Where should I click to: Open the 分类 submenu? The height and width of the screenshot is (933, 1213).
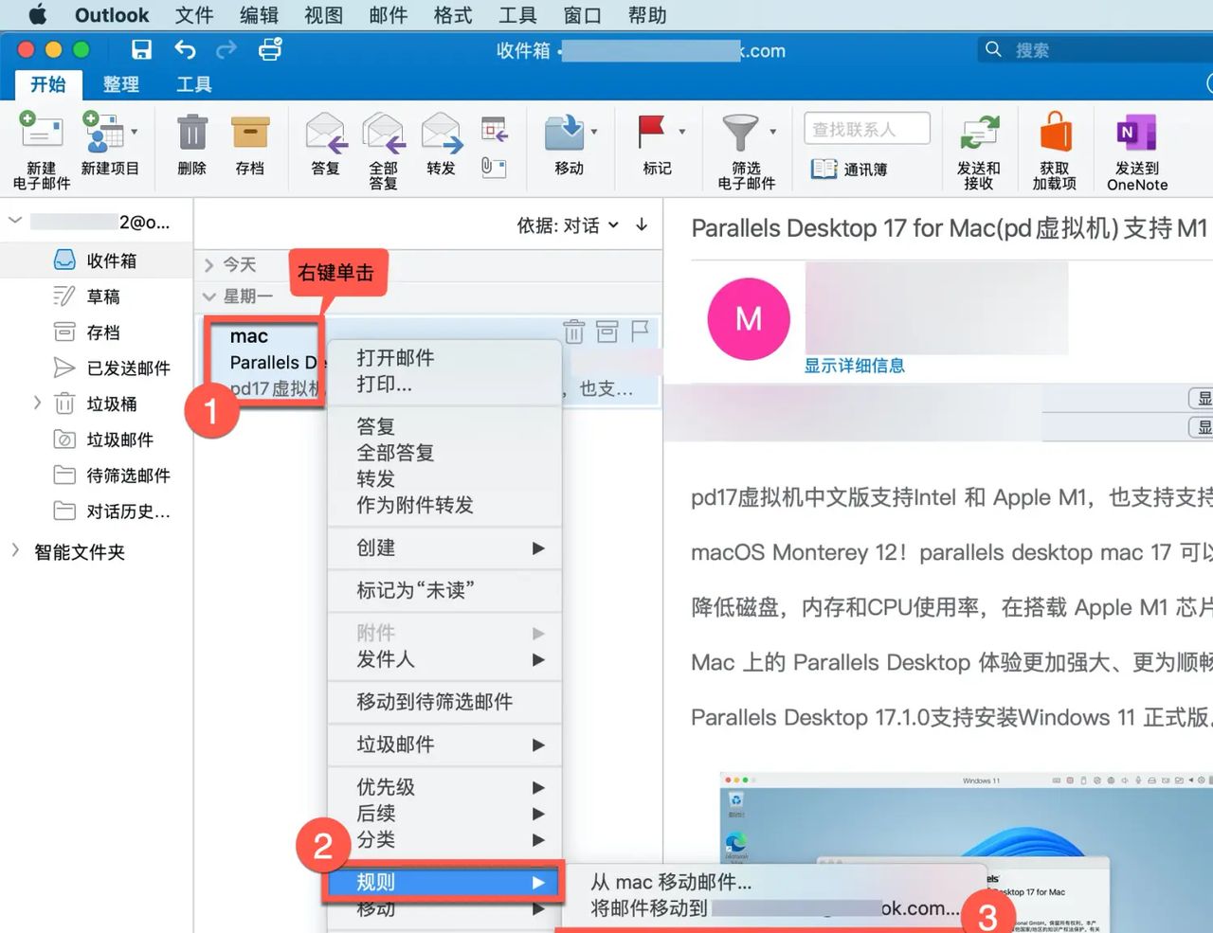(444, 839)
